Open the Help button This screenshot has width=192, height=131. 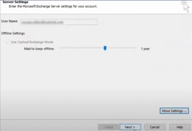pos(180,127)
